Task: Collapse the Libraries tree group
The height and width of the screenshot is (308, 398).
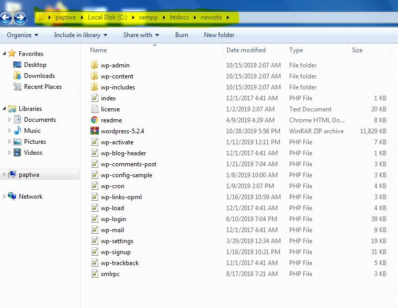Action: point(4,108)
